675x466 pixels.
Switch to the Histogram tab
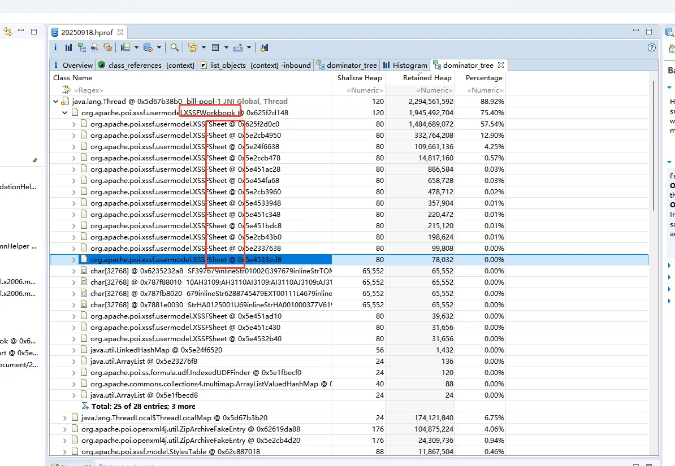(x=405, y=65)
